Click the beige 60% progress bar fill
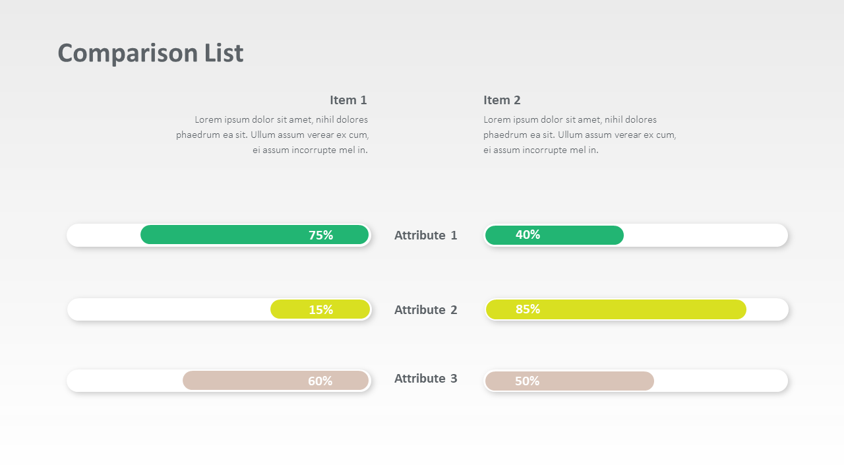The height and width of the screenshot is (475, 844). (x=275, y=381)
